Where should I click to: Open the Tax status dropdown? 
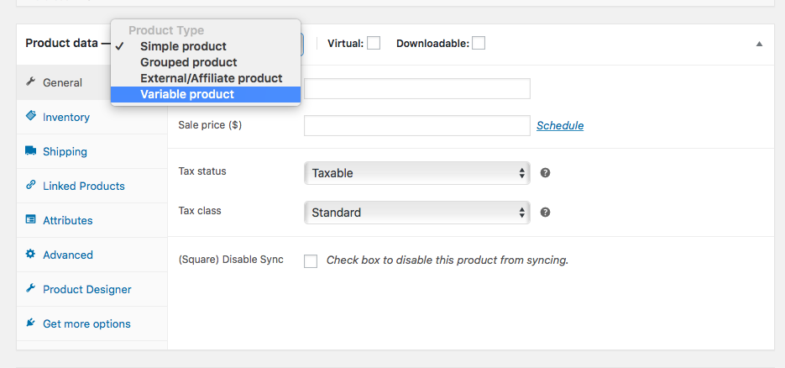click(x=416, y=173)
